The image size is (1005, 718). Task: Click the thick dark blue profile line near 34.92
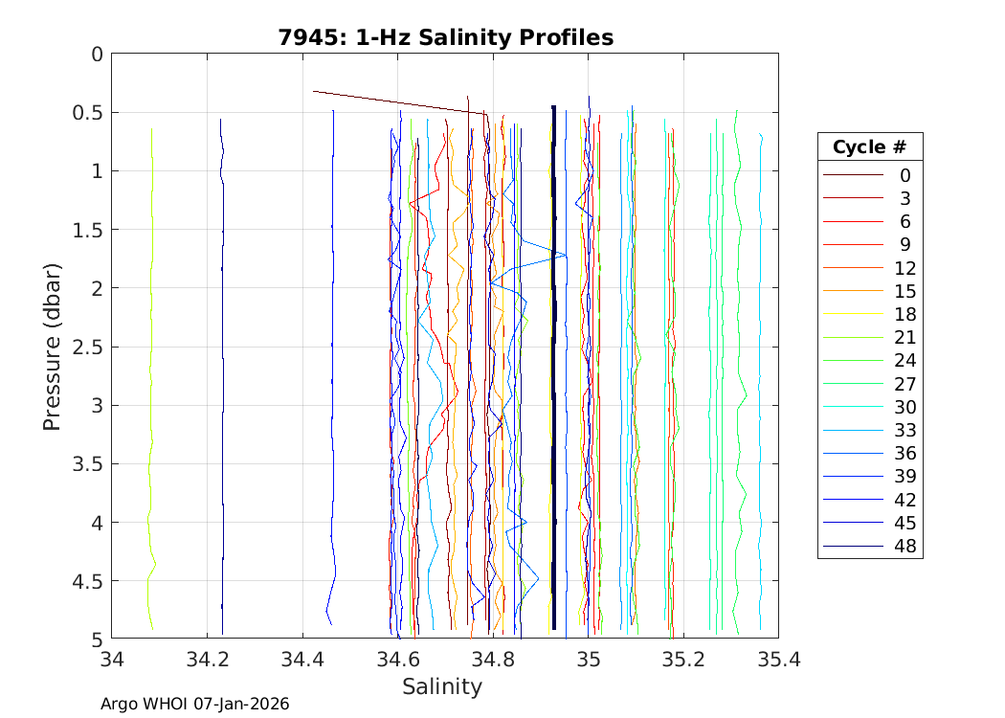point(553,383)
